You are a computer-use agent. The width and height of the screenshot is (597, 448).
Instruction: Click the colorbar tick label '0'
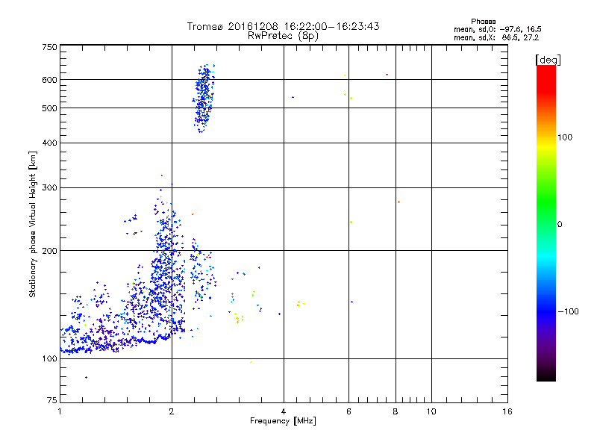pos(560,225)
